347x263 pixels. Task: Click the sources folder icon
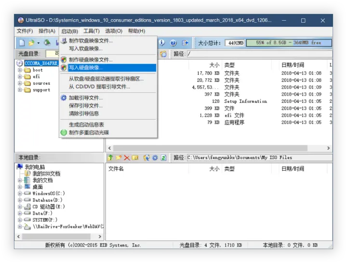coord(27,83)
